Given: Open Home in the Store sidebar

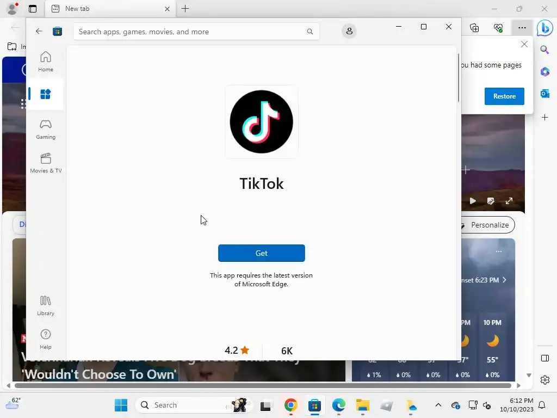Looking at the screenshot, I should (46, 62).
